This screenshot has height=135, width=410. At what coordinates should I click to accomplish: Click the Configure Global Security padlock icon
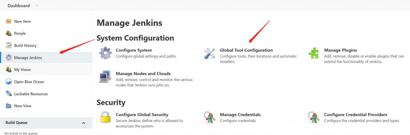[105, 117]
